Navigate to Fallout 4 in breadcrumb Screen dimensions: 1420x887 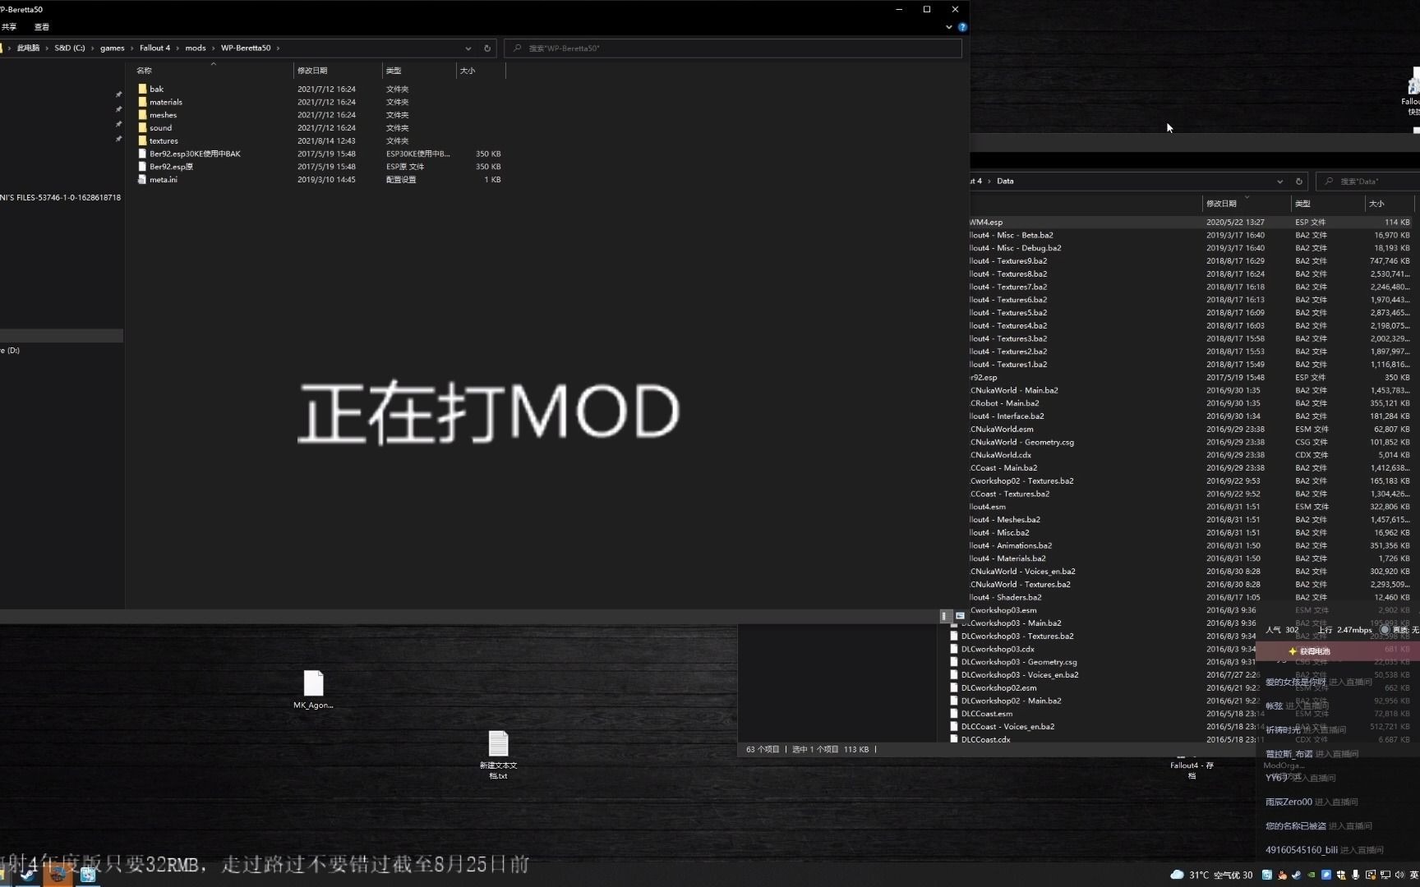tap(154, 48)
